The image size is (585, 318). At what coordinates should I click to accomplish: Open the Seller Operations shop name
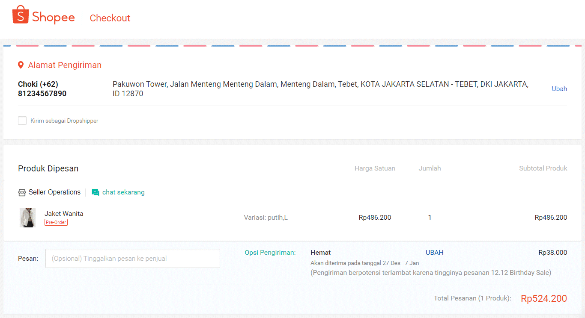click(54, 192)
